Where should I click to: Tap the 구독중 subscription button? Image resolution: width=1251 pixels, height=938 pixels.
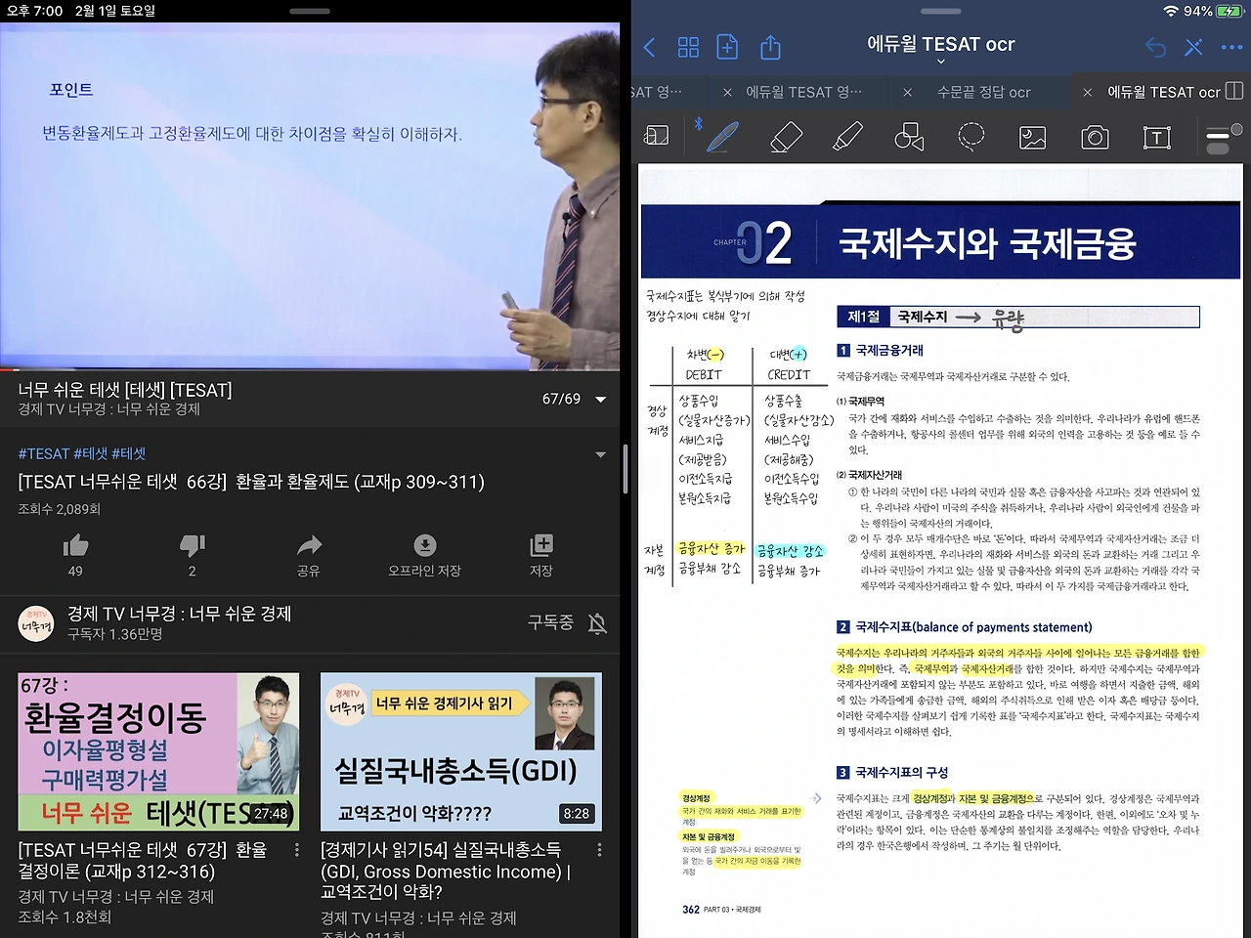coord(550,622)
